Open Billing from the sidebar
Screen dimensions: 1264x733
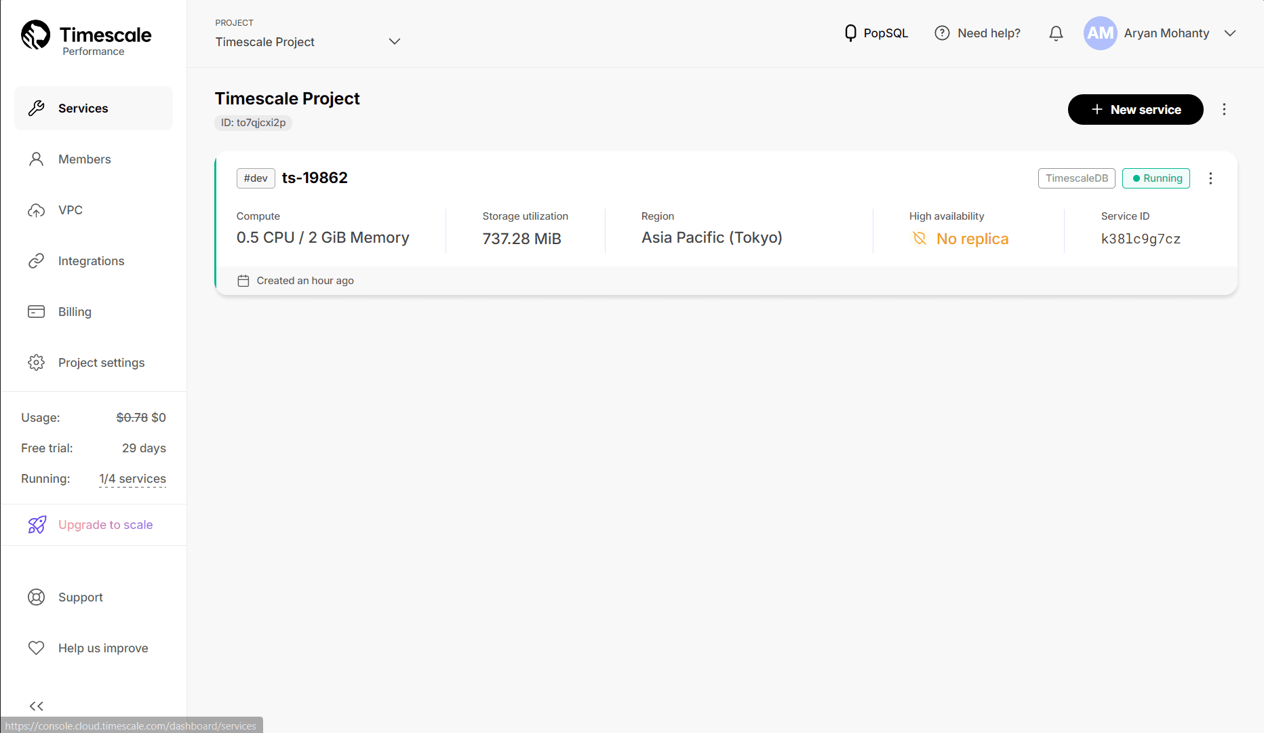(x=75, y=312)
